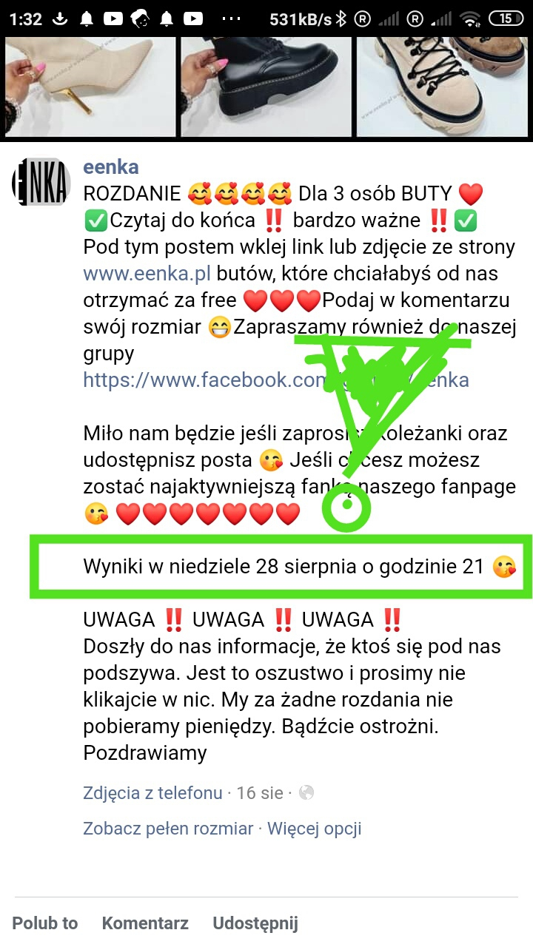Open the www.eenka.pl link
This screenshot has width=533, height=947.
click(x=147, y=274)
